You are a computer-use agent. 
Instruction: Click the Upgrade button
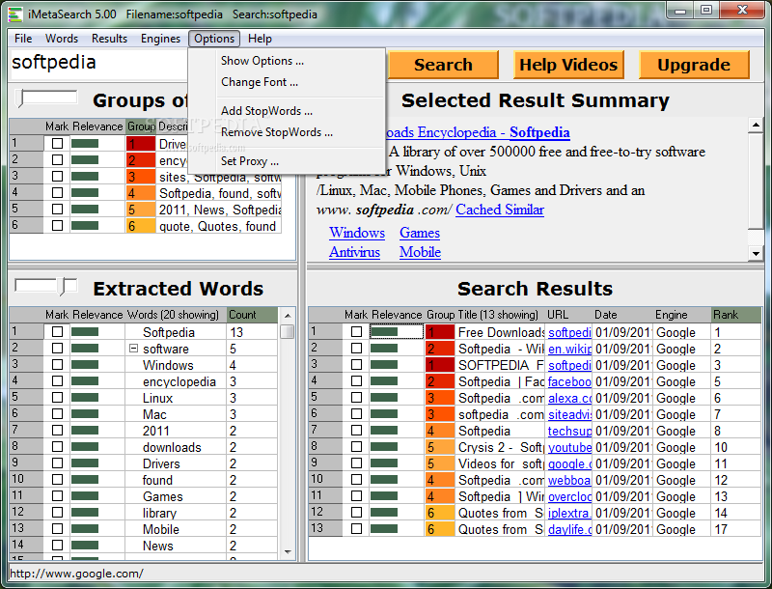694,65
